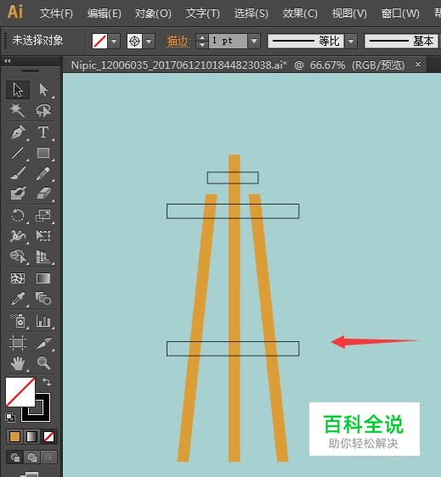
Task: Apply solid Color mode button
Action: click(14, 436)
